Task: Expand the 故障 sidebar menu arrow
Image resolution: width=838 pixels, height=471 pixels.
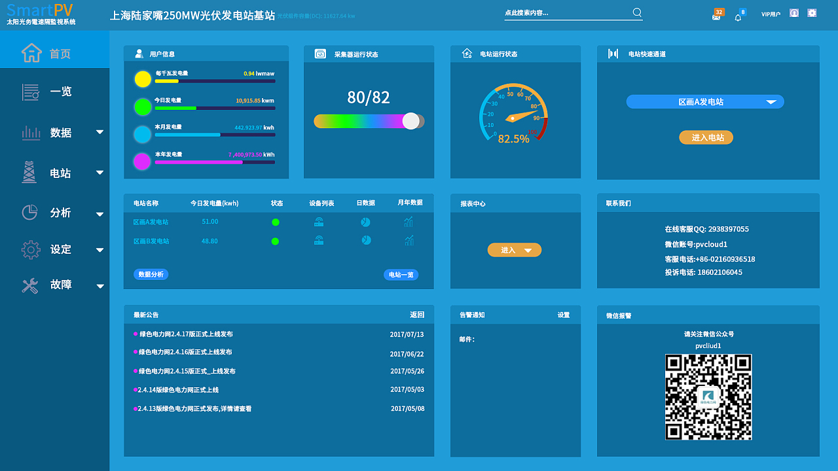Action: [100, 286]
